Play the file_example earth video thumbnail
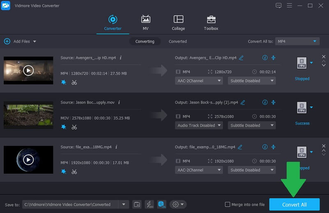This screenshot has width=329, height=213. [28, 160]
